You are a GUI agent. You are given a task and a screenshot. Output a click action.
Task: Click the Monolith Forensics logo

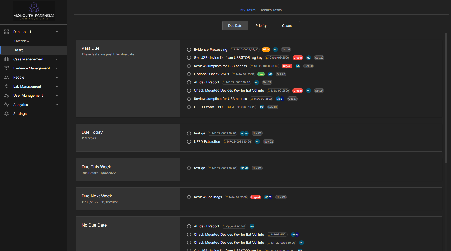pos(34,11)
